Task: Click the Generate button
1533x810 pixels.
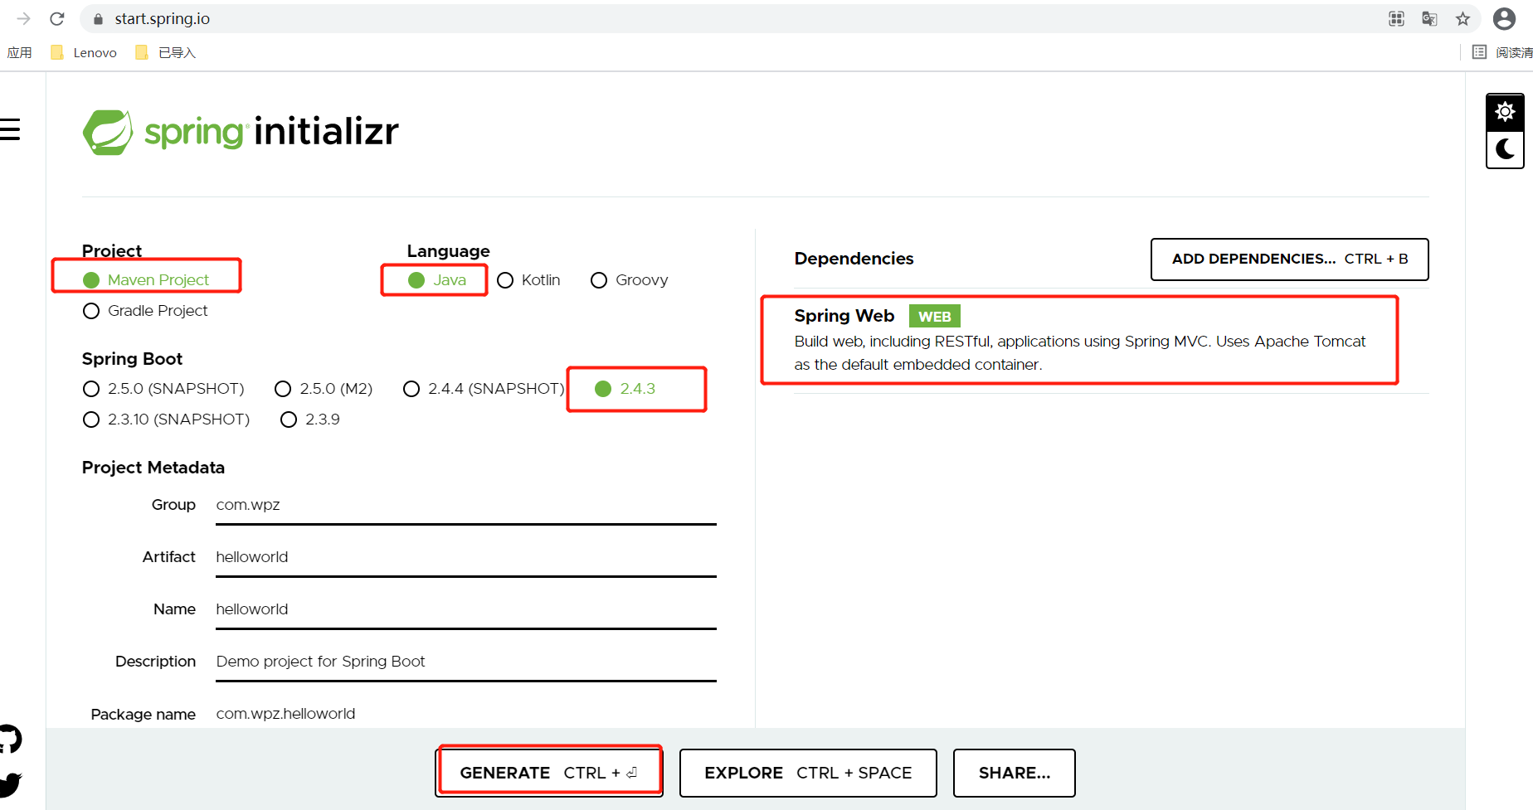Action: [549, 773]
